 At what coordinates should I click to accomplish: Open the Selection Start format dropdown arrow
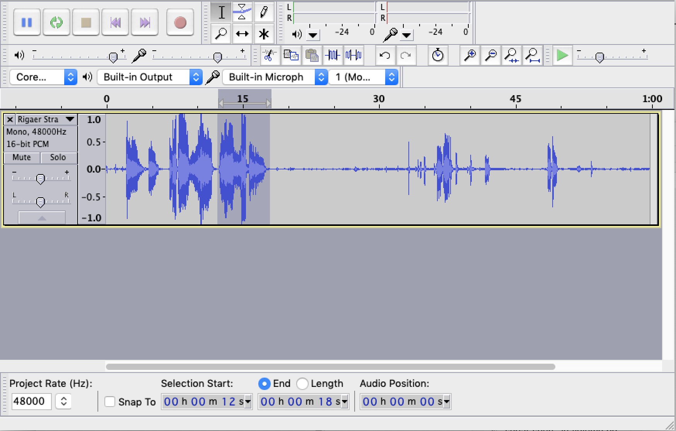(248, 402)
